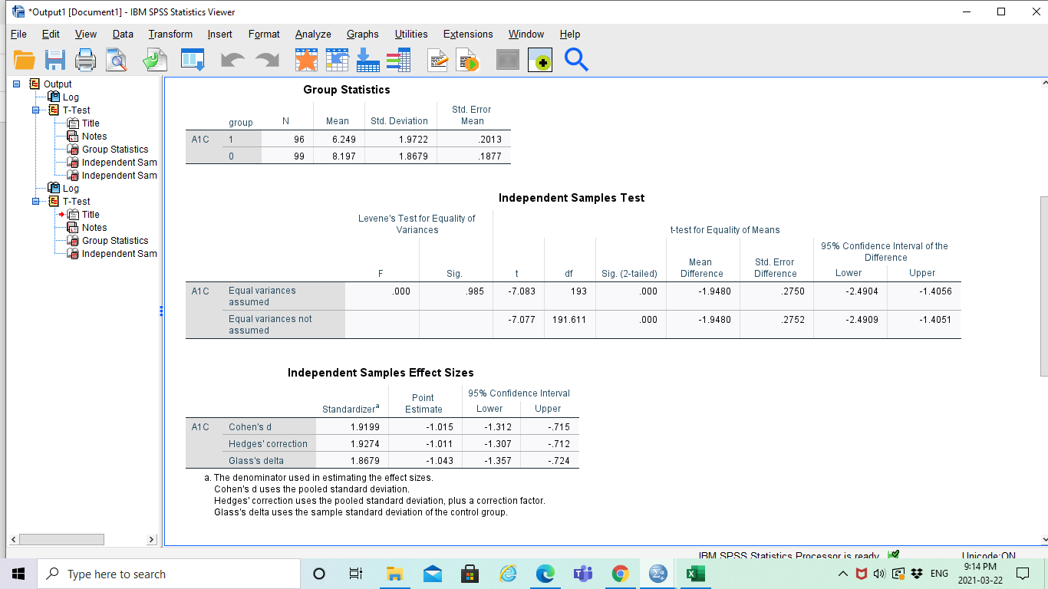Open Task View from the taskbar
The height and width of the screenshot is (589, 1048).
click(356, 574)
